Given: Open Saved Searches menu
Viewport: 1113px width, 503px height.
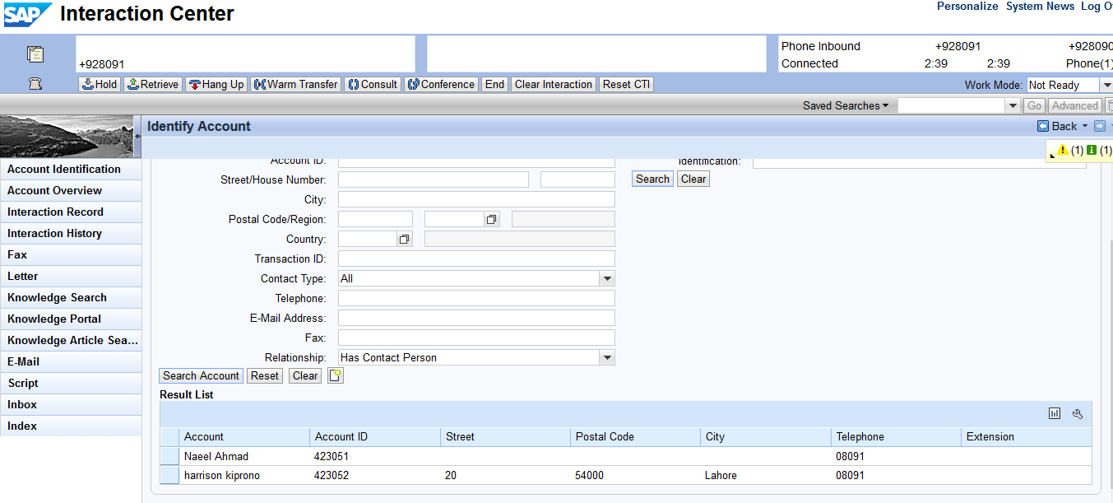Looking at the screenshot, I should tap(846, 105).
